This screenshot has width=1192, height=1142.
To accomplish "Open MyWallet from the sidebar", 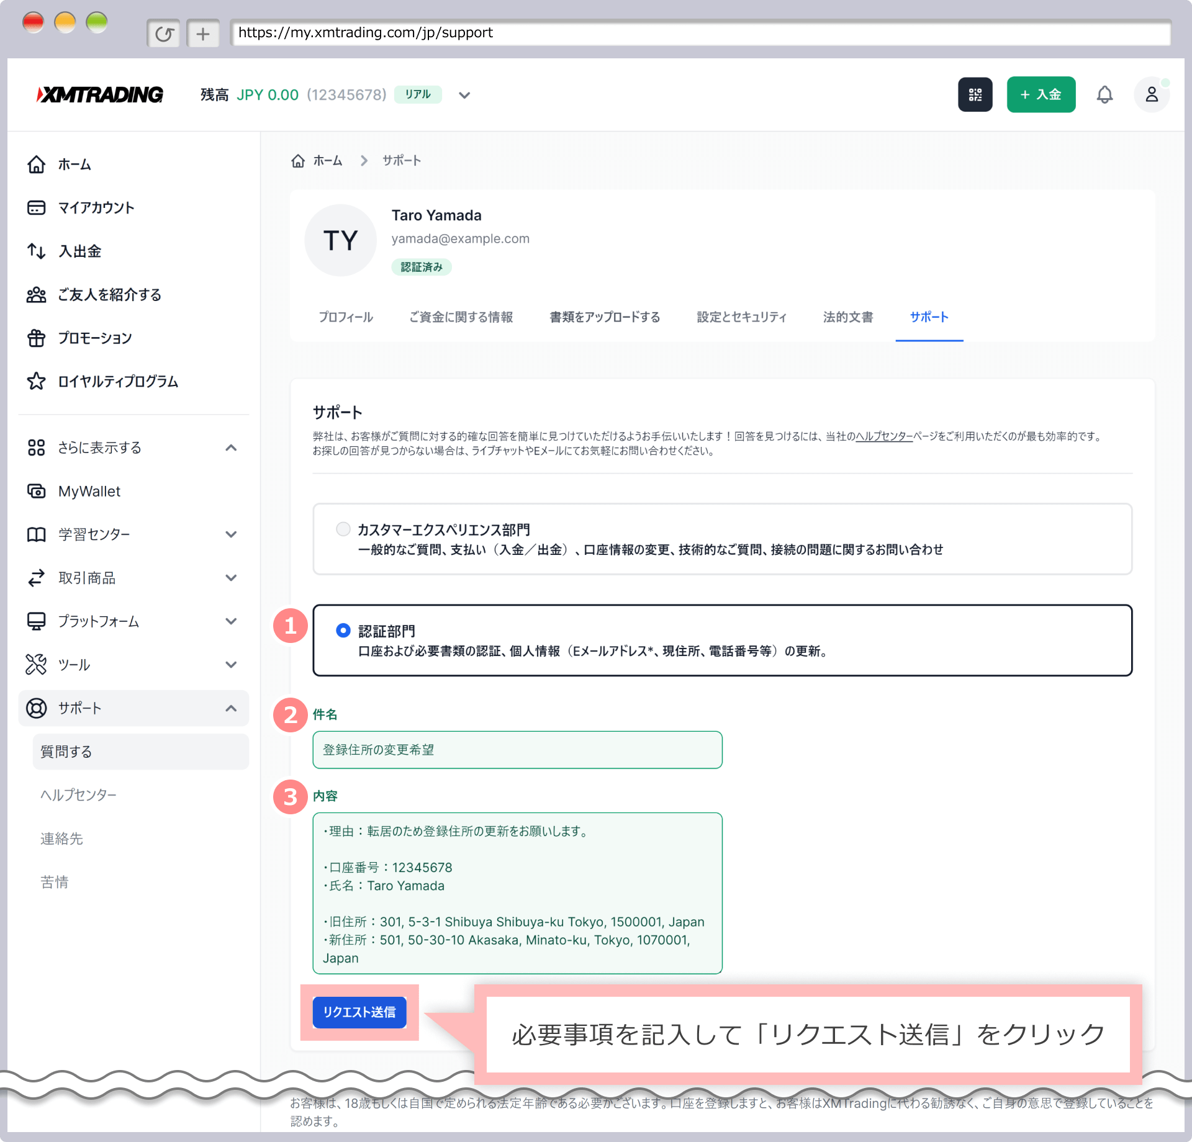I will click(89, 492).
